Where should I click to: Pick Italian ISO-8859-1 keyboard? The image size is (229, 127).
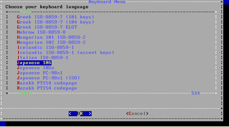click(43, 57)
